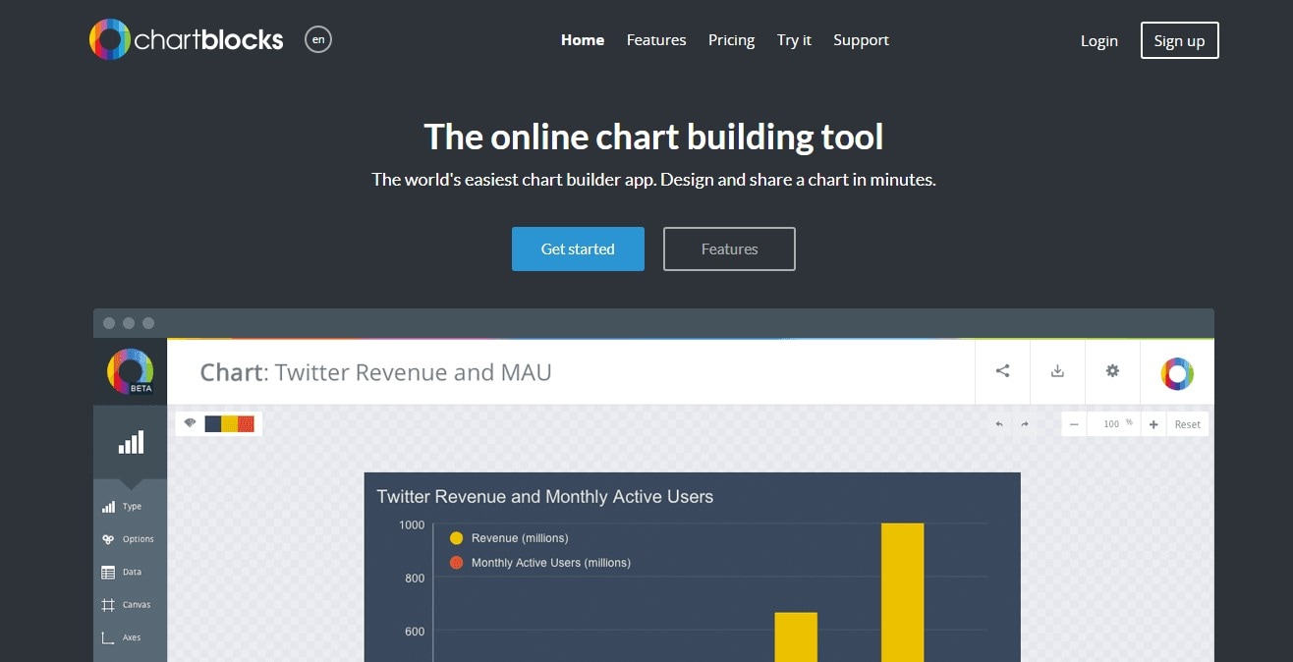
Task: Click the redo arrow icon
Action: (x=1025, y=424)
